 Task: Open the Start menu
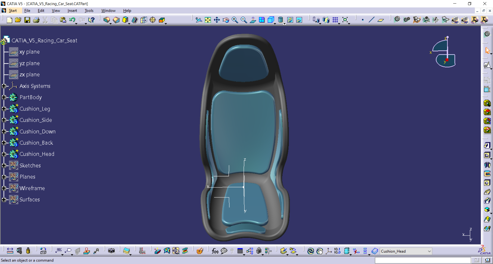pyautogui.click(x=13, y=11)
